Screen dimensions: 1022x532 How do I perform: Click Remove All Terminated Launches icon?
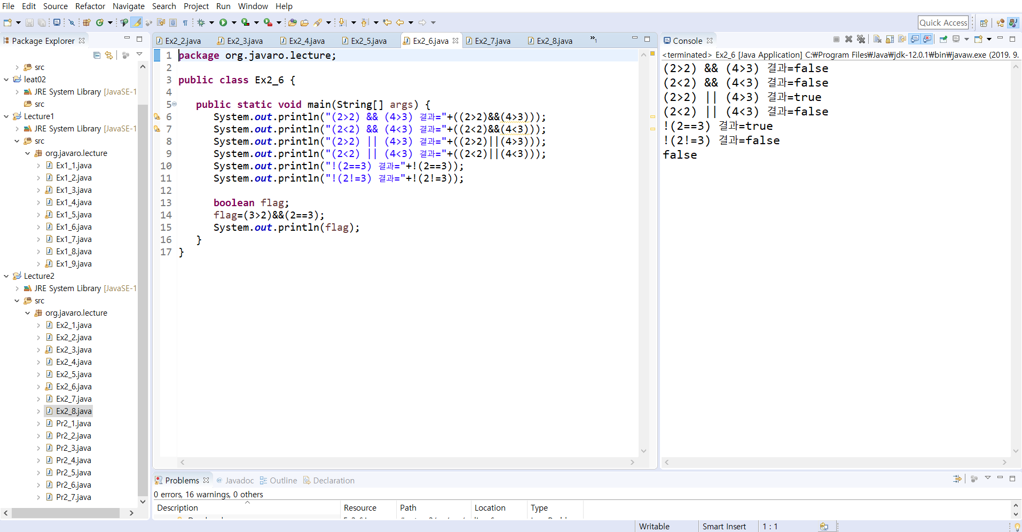click(x=861, y=40)
